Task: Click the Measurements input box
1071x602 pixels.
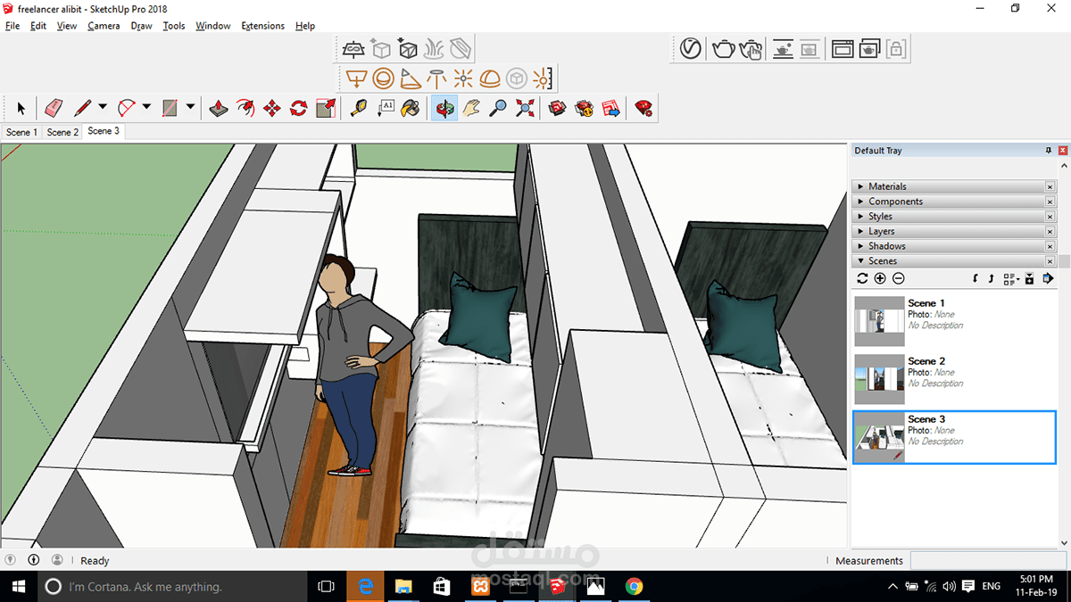Action: click(987, 560)
